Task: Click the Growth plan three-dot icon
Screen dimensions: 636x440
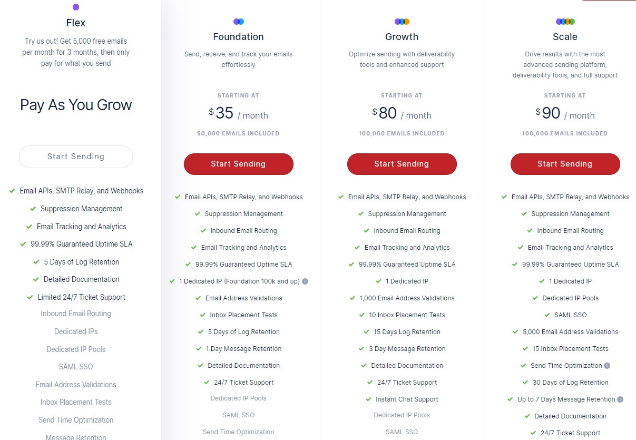Action: click(402, 22)
